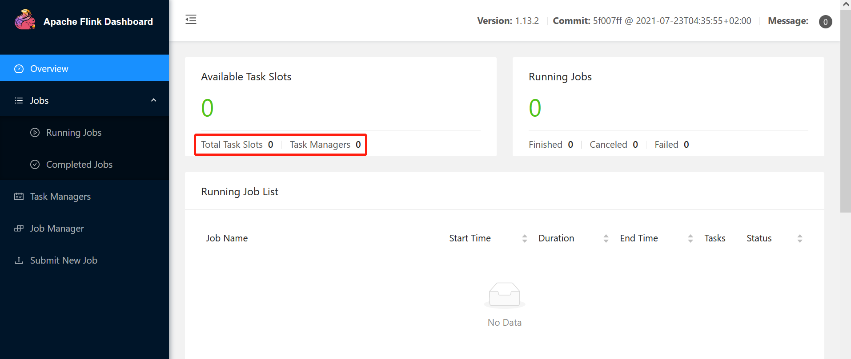Click the Task Managers count in card
The image size is (851, 359).
(358, 145)
